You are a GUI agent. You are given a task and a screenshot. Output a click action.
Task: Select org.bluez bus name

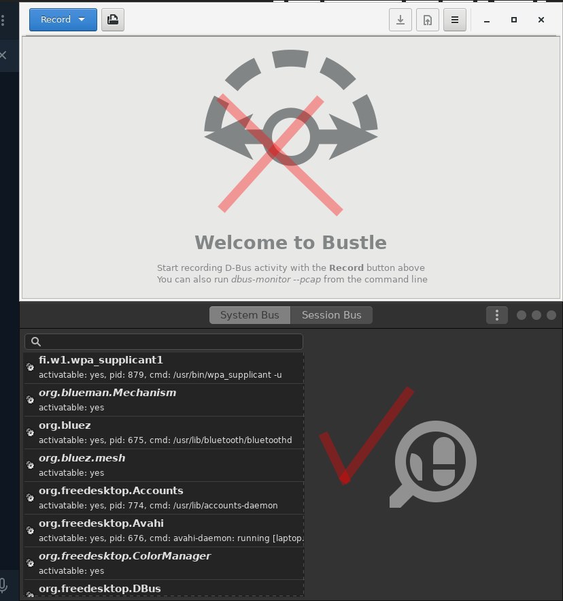point(164,432)
